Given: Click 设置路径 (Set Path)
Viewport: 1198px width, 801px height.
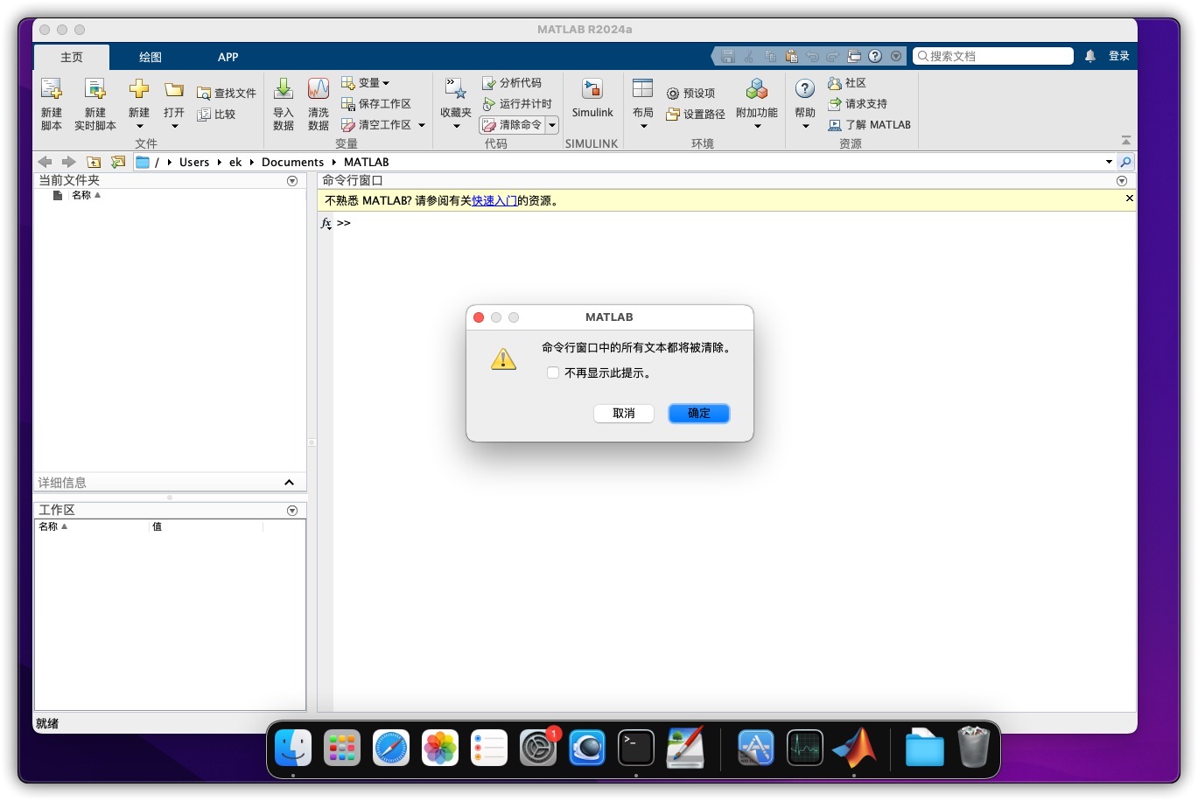Looking at the screenshot, I should point(696,114).
